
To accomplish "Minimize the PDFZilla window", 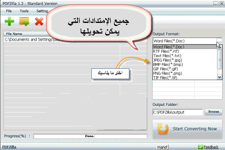I will point(216,4).
